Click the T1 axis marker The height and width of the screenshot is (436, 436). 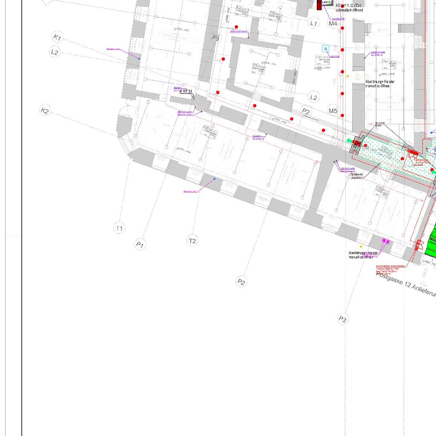tap(119, 229)
